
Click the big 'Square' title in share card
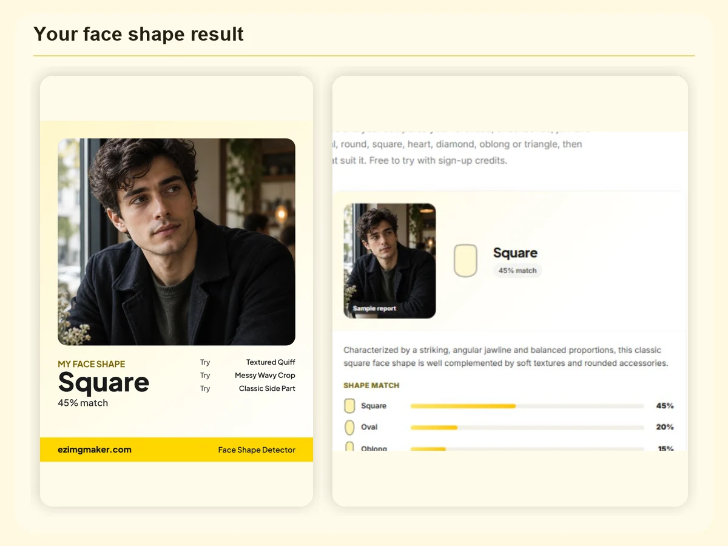click(x=104, y=382)
